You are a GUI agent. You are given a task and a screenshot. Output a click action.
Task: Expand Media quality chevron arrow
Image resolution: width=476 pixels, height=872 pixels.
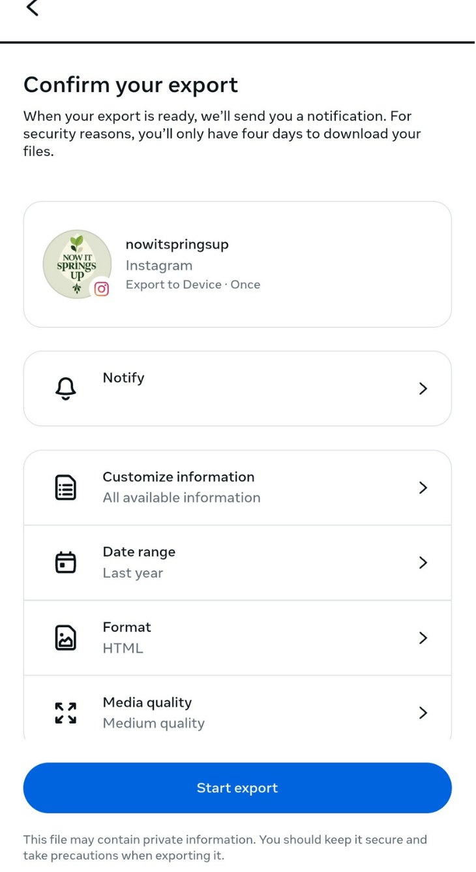(423, 713)
